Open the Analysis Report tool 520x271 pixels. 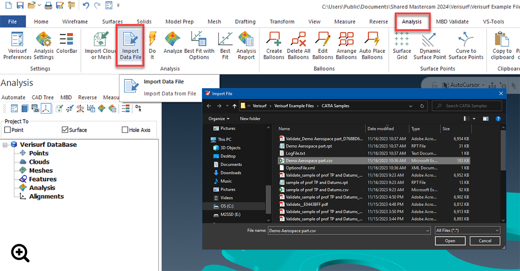pos(246,45)
